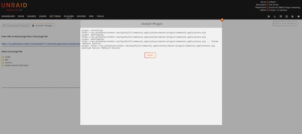The height and width of the screenshot is (134, 302).
Task: Open the Users menu
Action: point(43,16)
